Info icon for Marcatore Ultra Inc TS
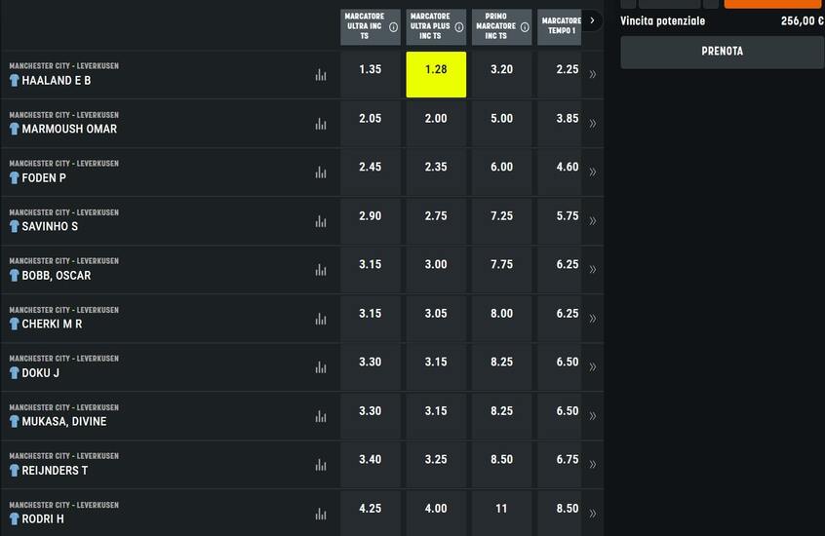825x536 pixels. pos(393,27)
